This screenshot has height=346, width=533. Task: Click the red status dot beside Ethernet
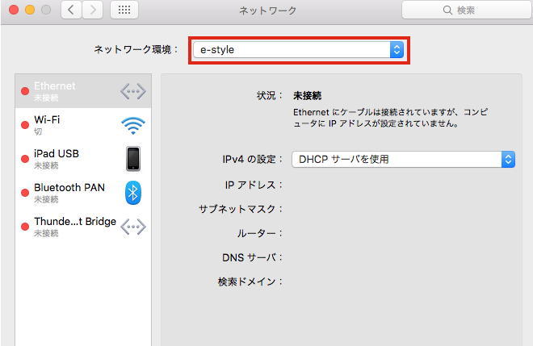(25, 91)
